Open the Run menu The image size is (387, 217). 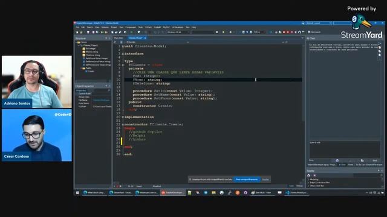point(121,27)
